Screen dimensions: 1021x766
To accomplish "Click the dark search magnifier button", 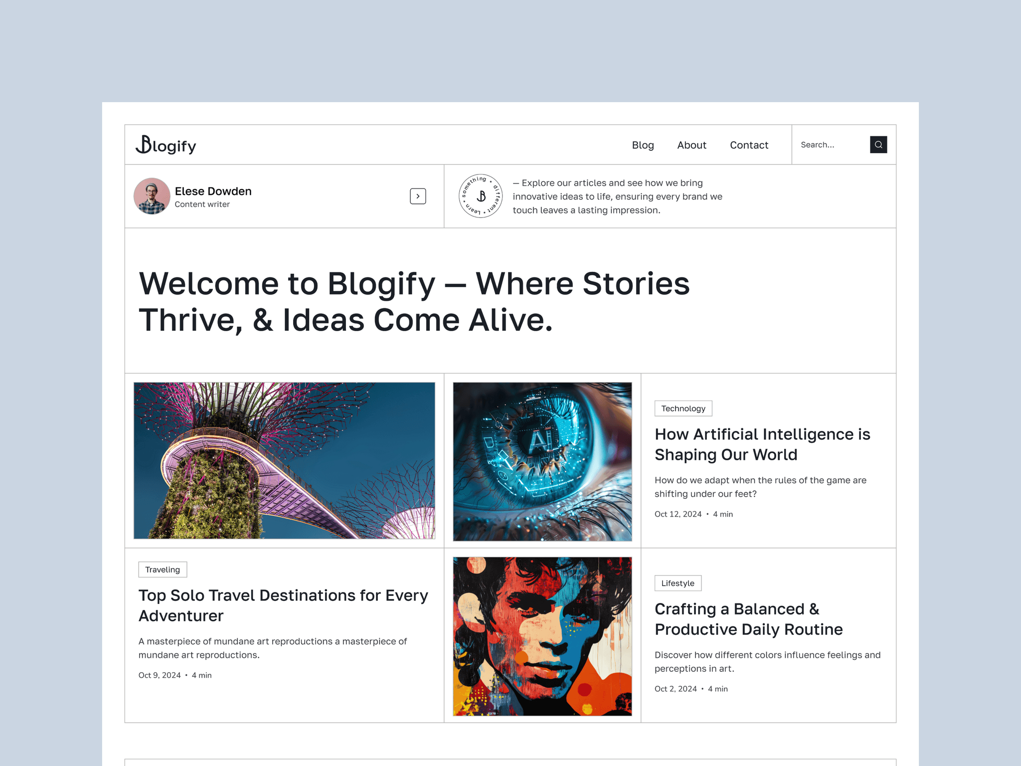I will [878, 145].
